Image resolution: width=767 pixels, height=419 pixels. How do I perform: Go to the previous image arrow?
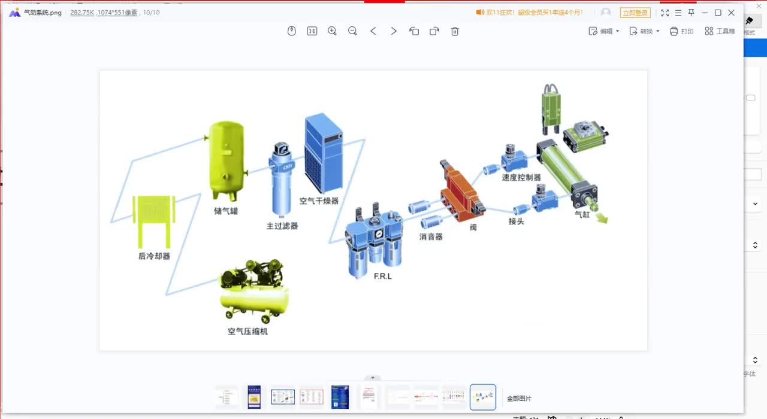point(373,31)
